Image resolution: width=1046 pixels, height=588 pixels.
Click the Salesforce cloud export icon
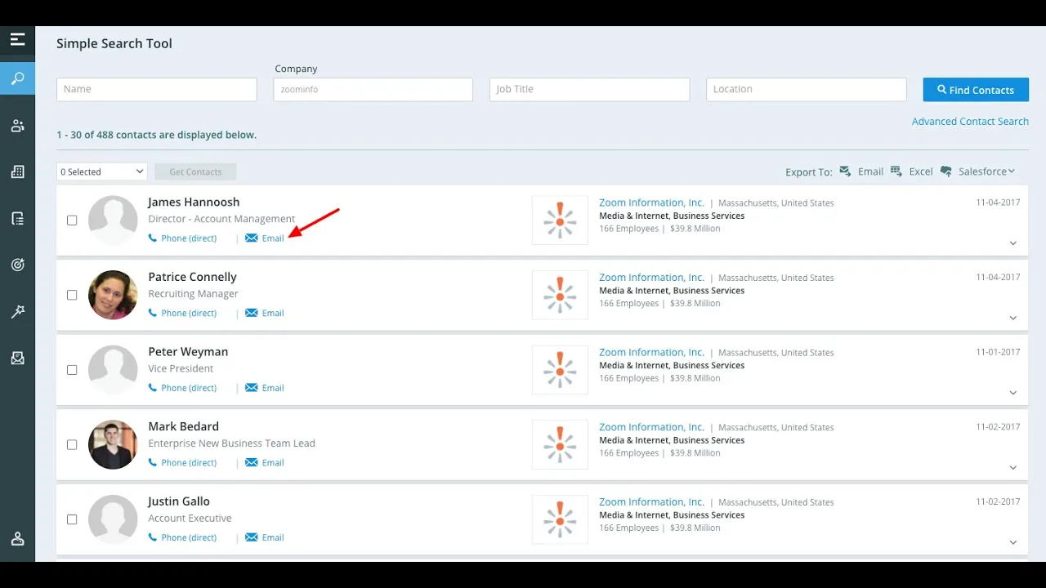[x=946, y=171]
